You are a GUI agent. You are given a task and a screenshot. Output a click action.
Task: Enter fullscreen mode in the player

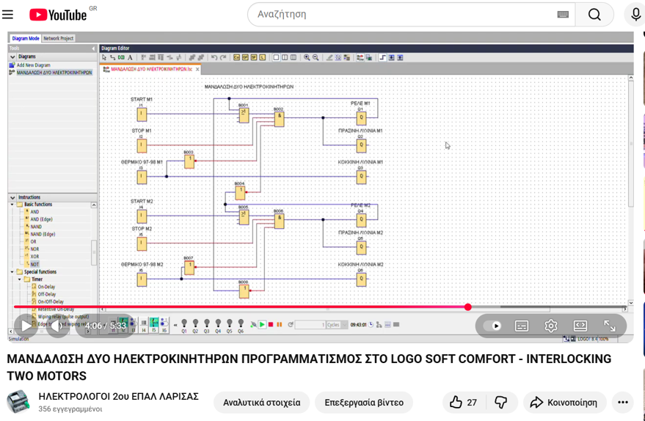click(x=609, y=326)
